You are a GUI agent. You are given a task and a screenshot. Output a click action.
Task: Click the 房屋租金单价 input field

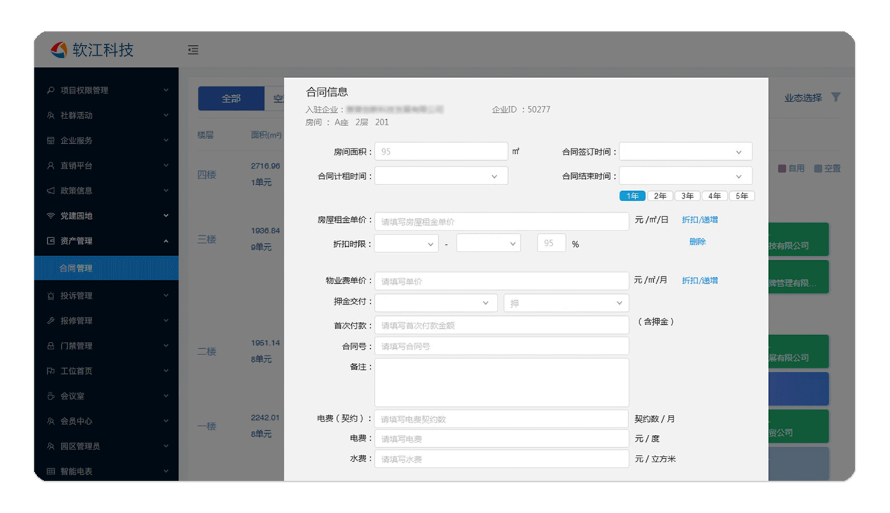501,222
